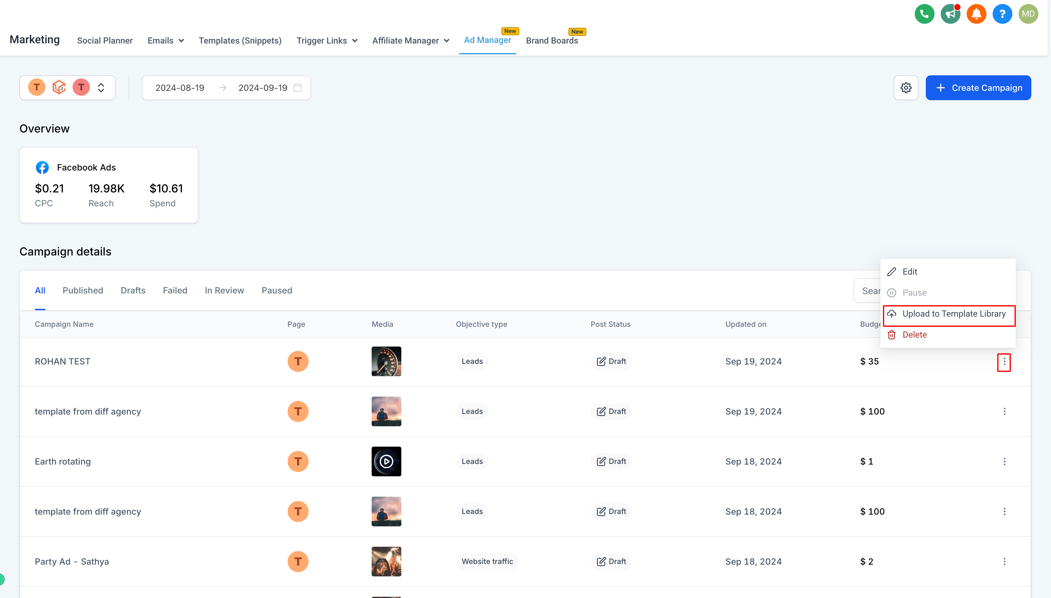Click the green phone call icon
Image resolution: width=1051 pixels, height=598 pixels.
click(924, 14)
